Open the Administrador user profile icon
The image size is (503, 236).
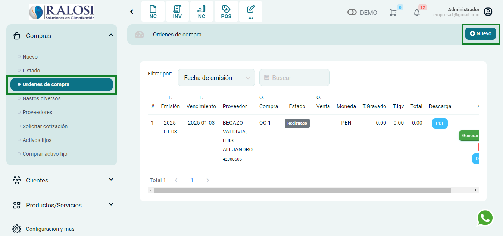[488, 12]
